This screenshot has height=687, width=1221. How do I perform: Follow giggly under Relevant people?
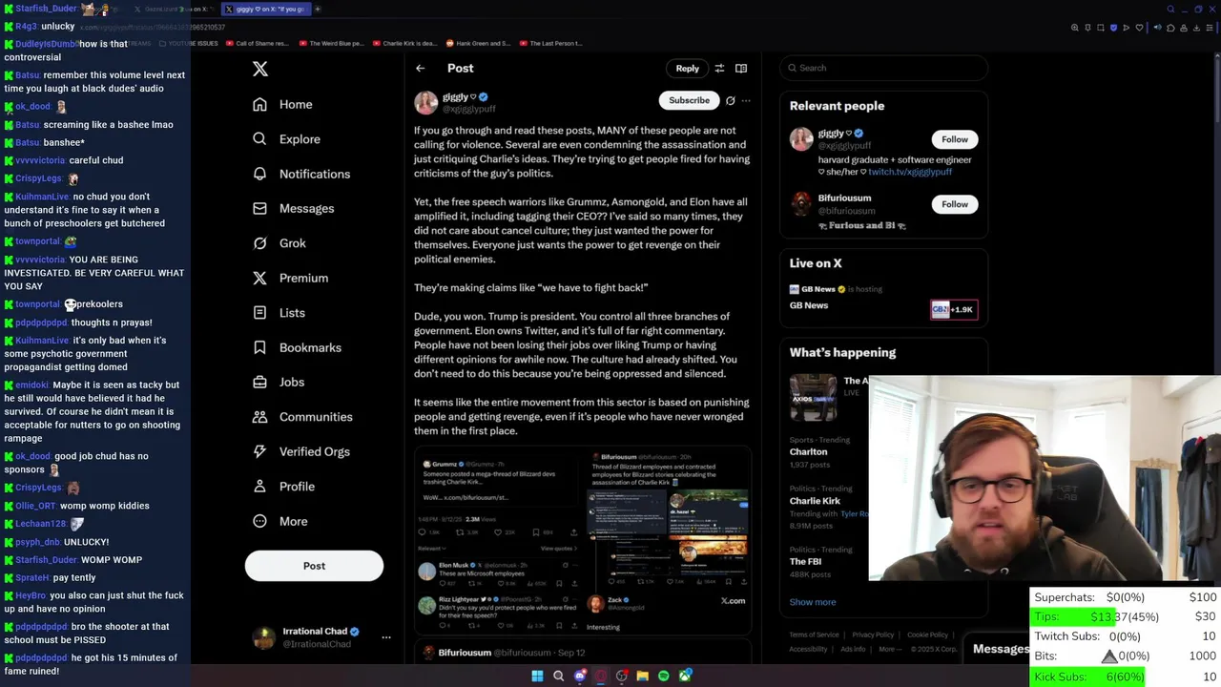[955, 139]
